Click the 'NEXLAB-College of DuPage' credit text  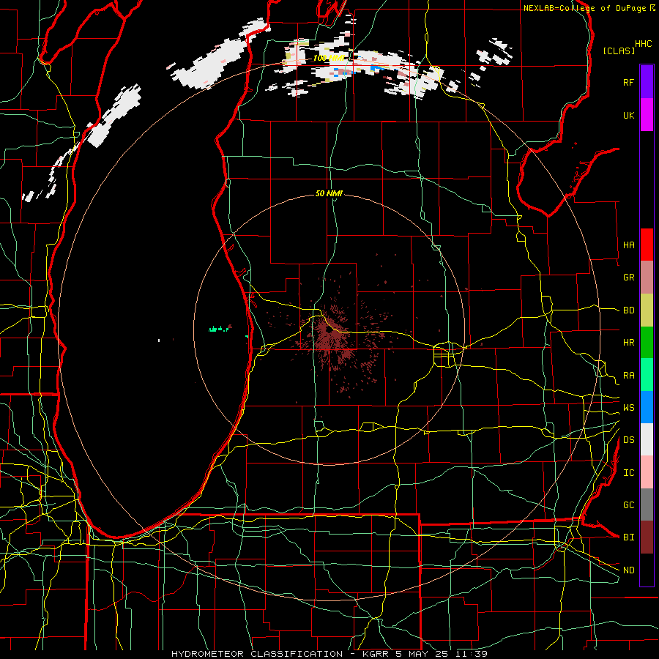(x=584, y=8)
